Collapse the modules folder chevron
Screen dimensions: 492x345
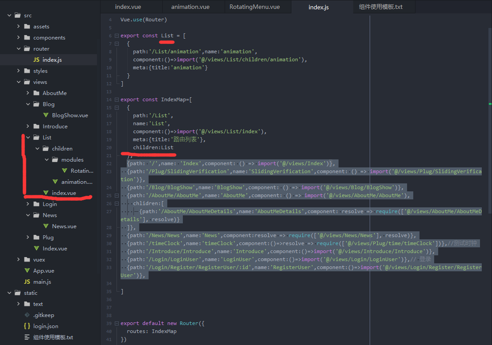[46, 159]
